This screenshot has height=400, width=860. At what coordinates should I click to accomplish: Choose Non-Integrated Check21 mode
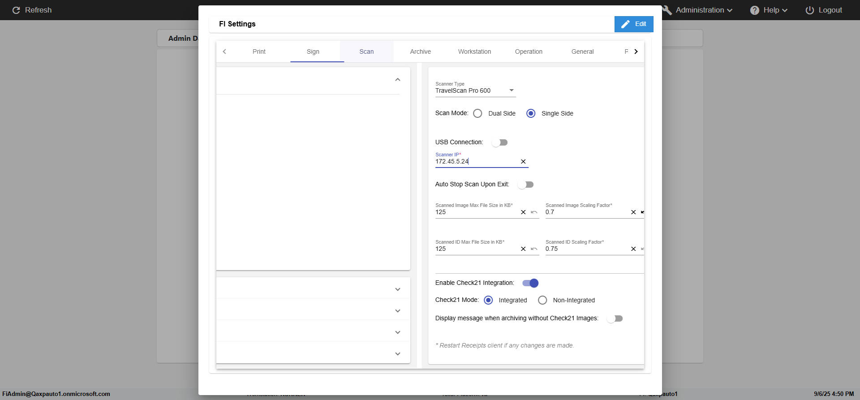tap(542, 301)
